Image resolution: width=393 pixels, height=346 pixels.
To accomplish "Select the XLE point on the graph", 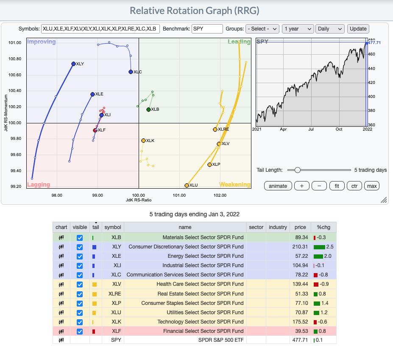I will tap(92, 94).
